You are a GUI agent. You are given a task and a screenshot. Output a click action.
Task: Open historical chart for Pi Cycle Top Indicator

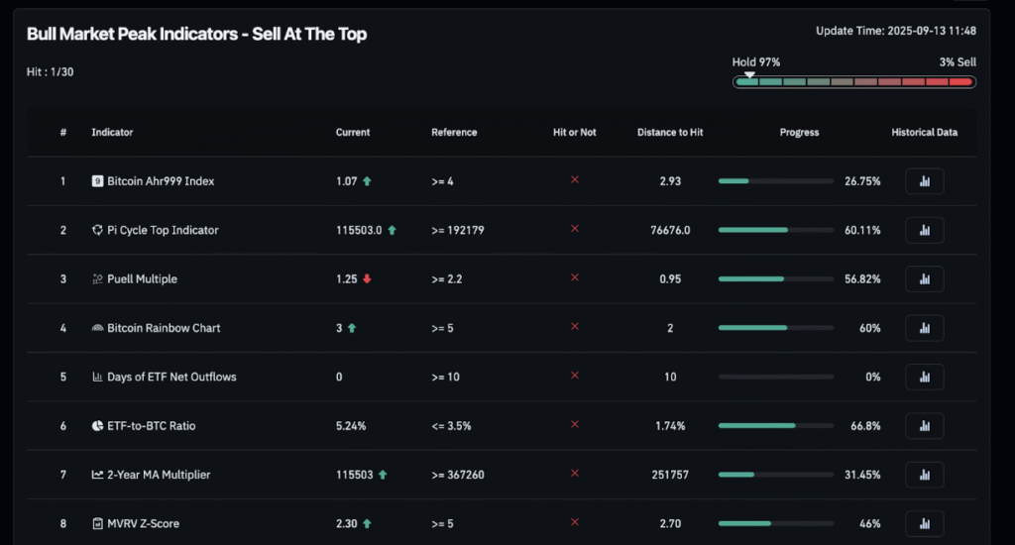(925, 231)
